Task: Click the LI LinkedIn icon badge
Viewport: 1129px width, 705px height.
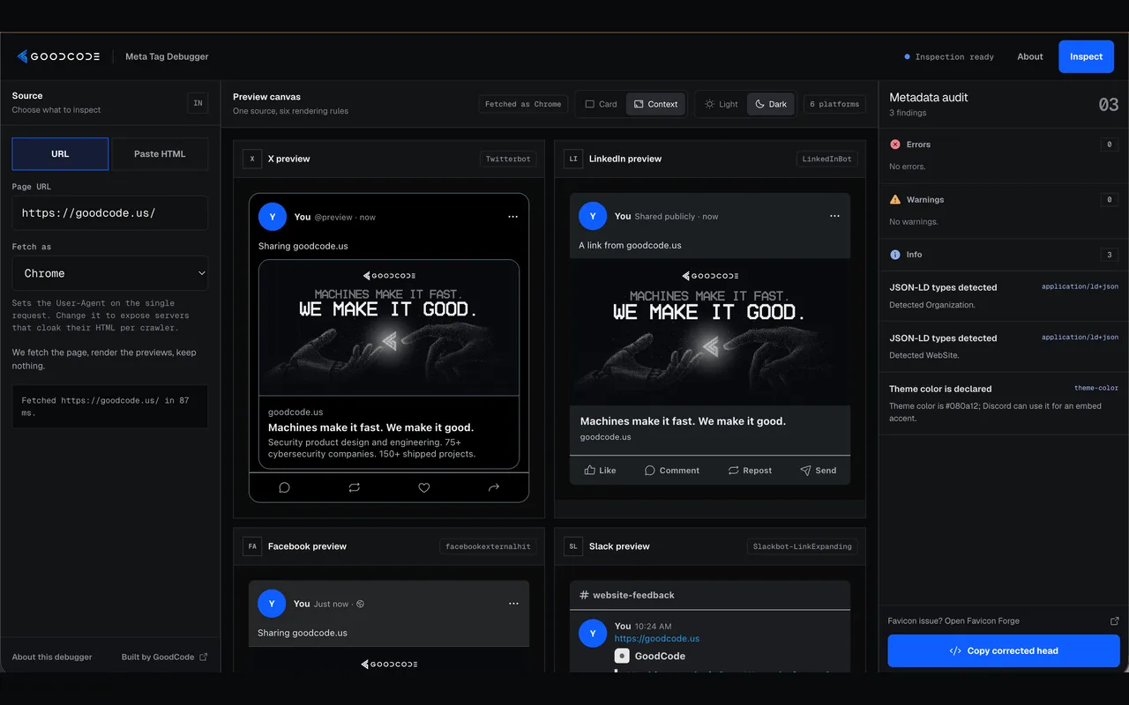Action: pos(573,159)
